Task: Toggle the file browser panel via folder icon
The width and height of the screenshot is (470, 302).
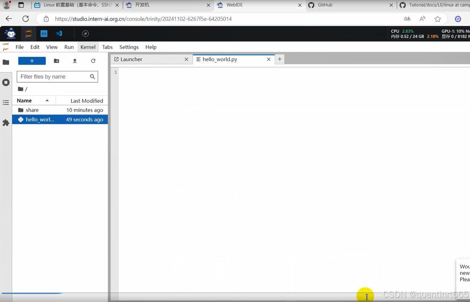Action: 6,62
